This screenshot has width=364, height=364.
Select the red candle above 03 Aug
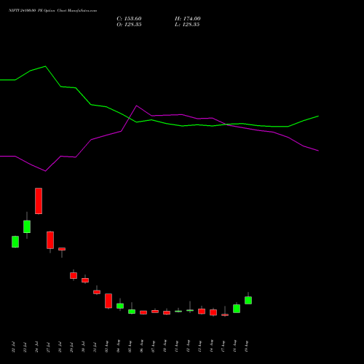tap(108, 301)
